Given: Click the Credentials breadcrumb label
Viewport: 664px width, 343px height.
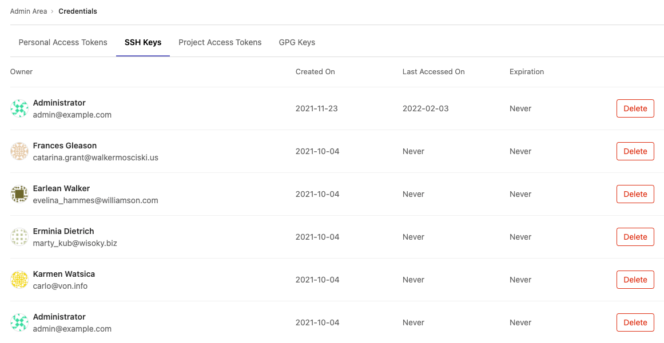Looking at the screenshot, I should click(78, 11).
